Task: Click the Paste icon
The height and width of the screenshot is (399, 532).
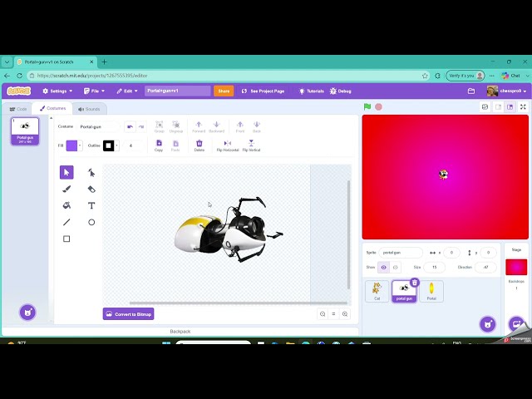Action: pyautogui.click(x=175, y=145)
